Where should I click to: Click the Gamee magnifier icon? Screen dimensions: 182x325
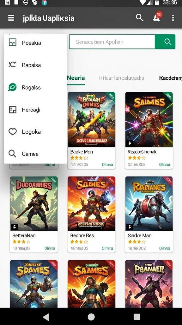[12, 154]
